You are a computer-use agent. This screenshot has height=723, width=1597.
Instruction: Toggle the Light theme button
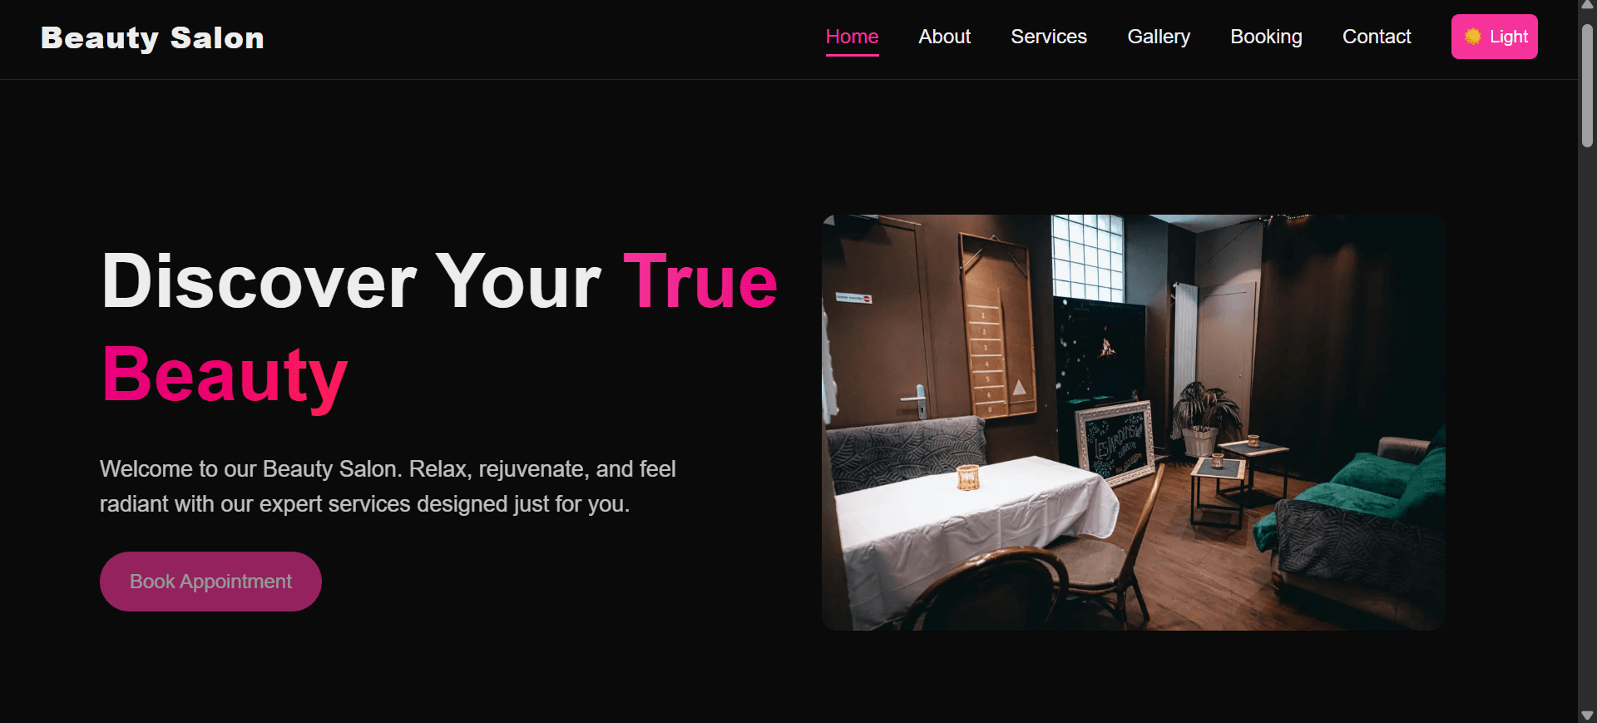pyautogui.click(x=1494, y=37)
